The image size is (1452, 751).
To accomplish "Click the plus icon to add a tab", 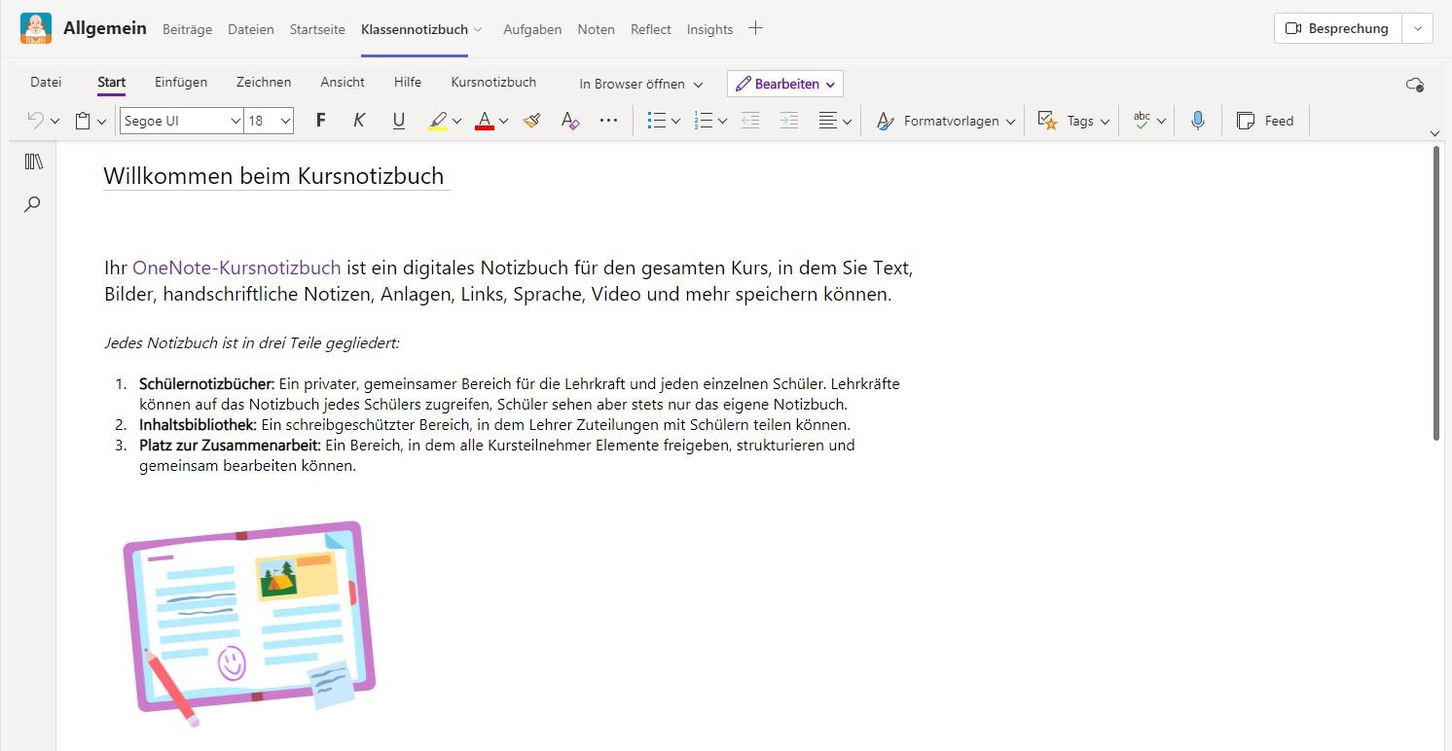I will [x=755, y=28].
